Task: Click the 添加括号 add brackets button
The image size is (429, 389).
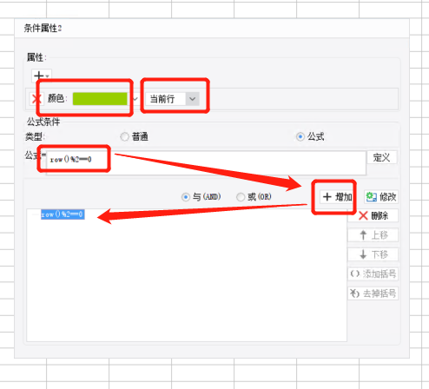Action: coord(373,274)
